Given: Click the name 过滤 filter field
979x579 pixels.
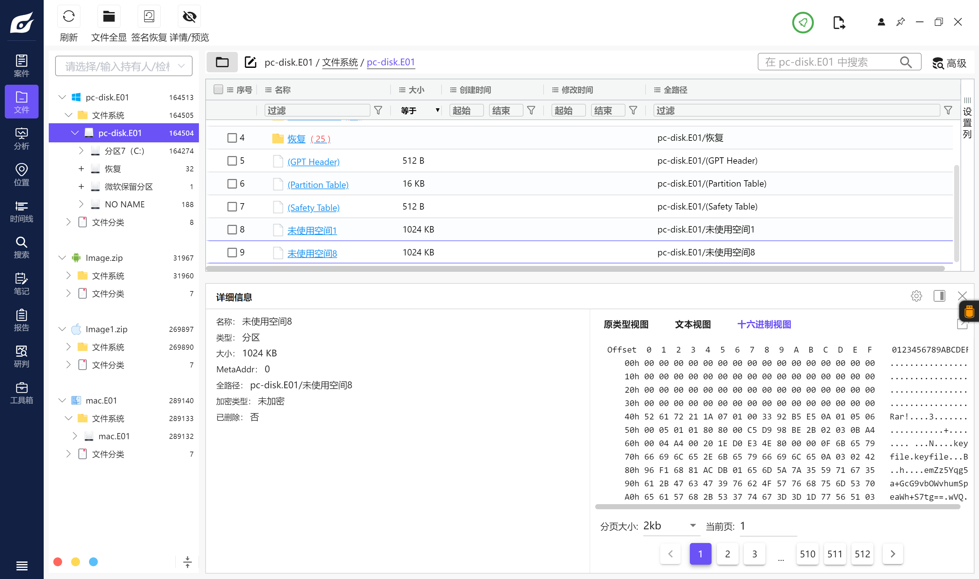Looking at the screenshot, I should [x=317, y=111].
